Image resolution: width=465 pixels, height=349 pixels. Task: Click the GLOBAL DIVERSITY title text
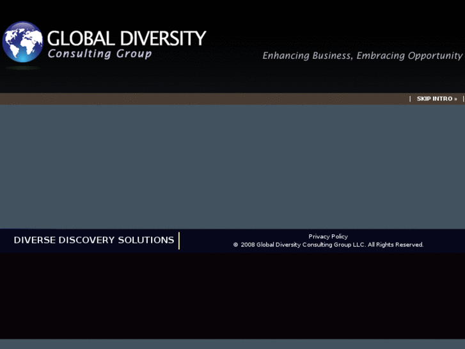point(127,38)
